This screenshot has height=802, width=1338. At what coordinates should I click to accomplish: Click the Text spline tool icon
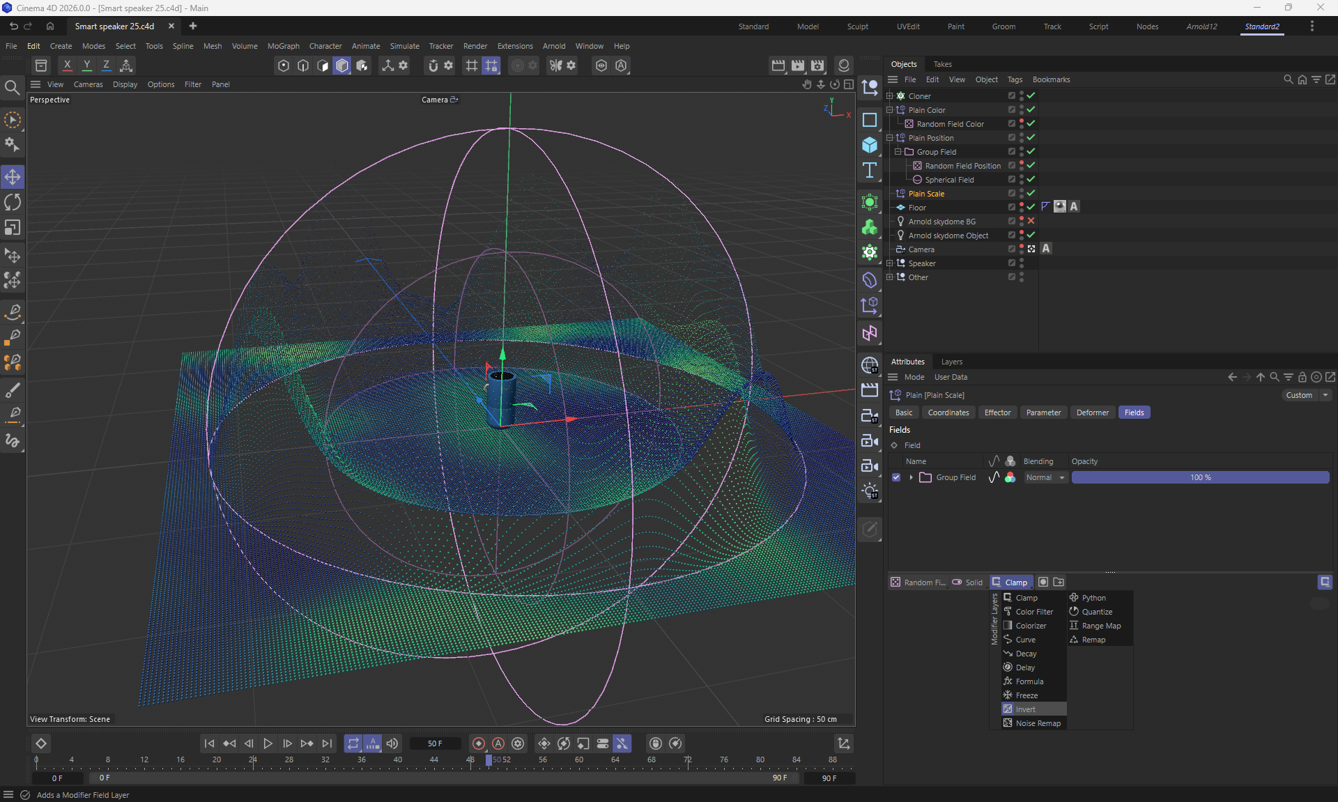[x=870, y=171]
